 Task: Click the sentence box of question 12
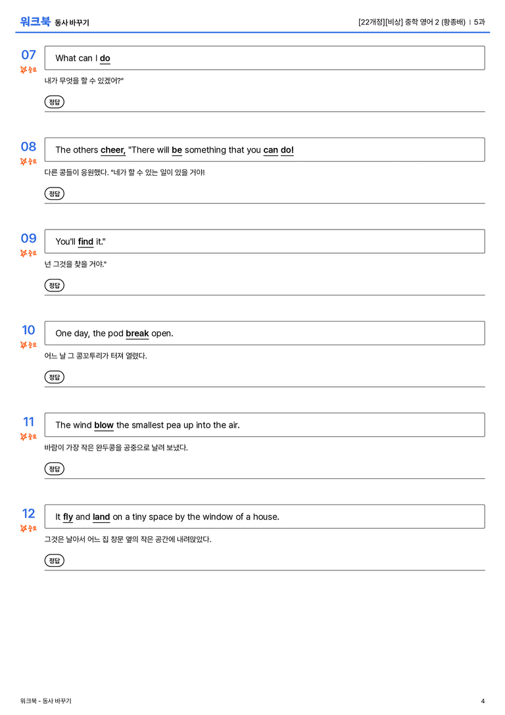pyautogui.click(x=265, y=516)
